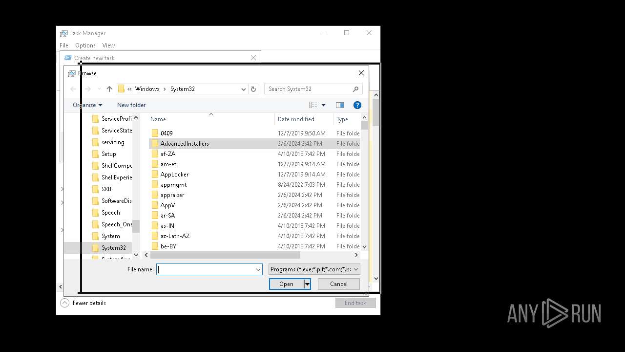Image resolution: width=625 pixels, height=352 pixels.
Task: Click the Setup folder icon in tree
Action: coord(96,154)
